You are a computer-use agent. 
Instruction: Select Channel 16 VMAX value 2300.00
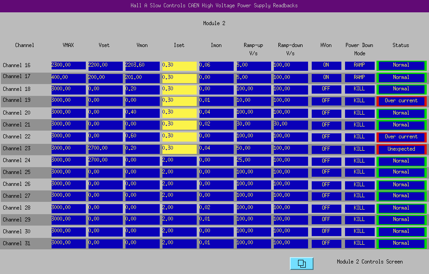pos(68,66)
